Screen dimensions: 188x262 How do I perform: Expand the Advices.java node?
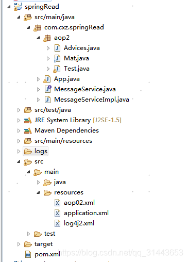(x=48, y=48)
